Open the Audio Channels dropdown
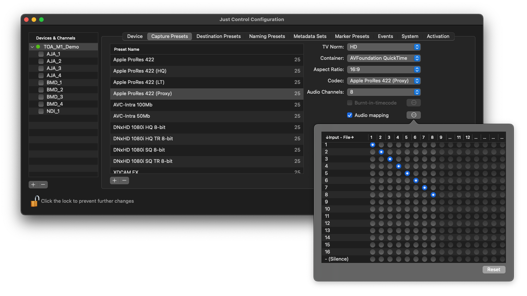Image resolution: width=527 pixels, height=296 pixels. tap(384, 92)
